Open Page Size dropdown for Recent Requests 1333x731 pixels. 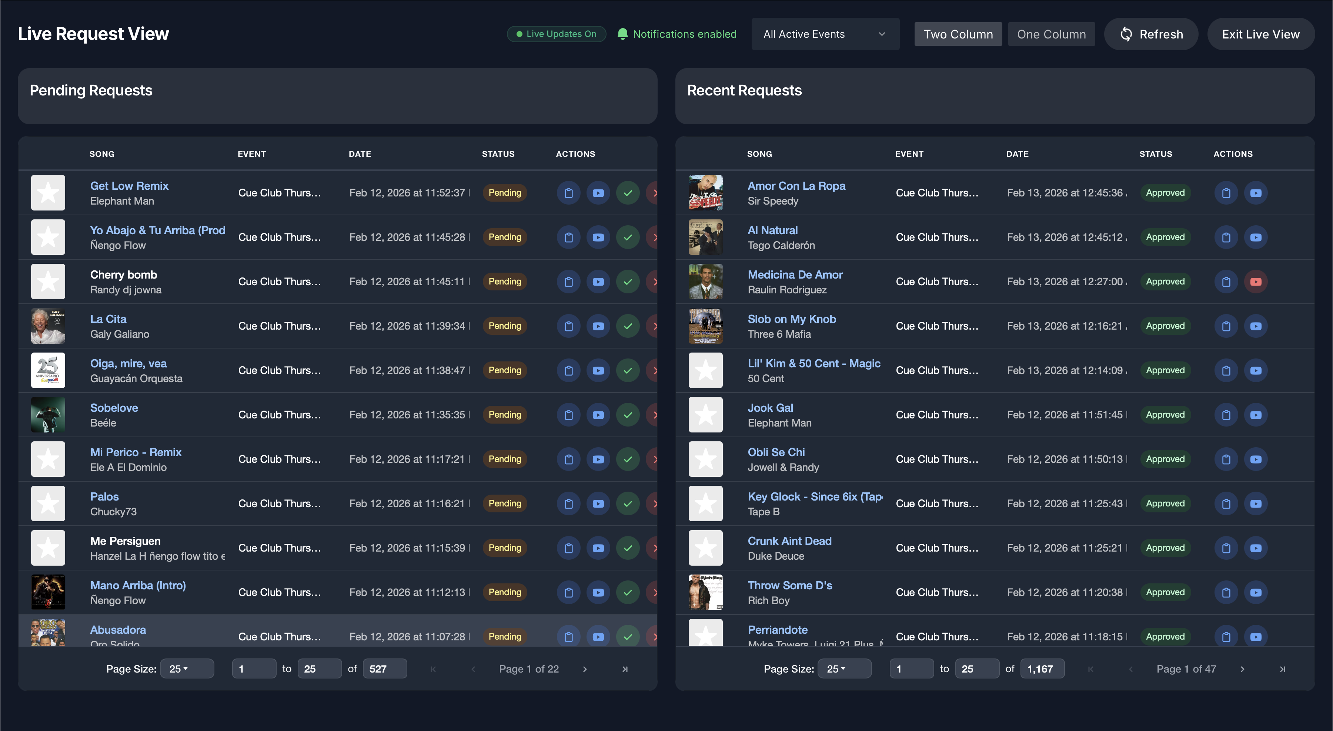pos(845,668)
